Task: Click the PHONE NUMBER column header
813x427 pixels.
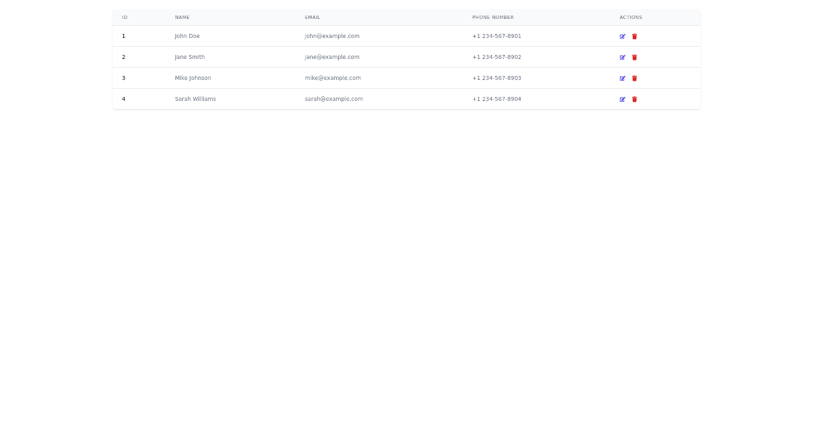Action: pyautogui.click(x=493, y=17)
